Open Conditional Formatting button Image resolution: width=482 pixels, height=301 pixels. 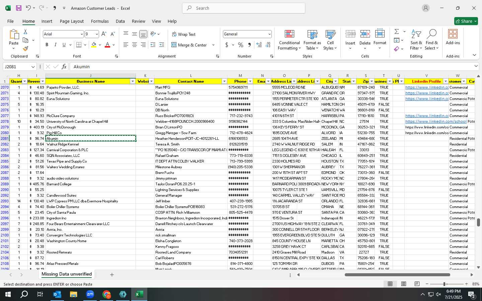tap(289, 40)
